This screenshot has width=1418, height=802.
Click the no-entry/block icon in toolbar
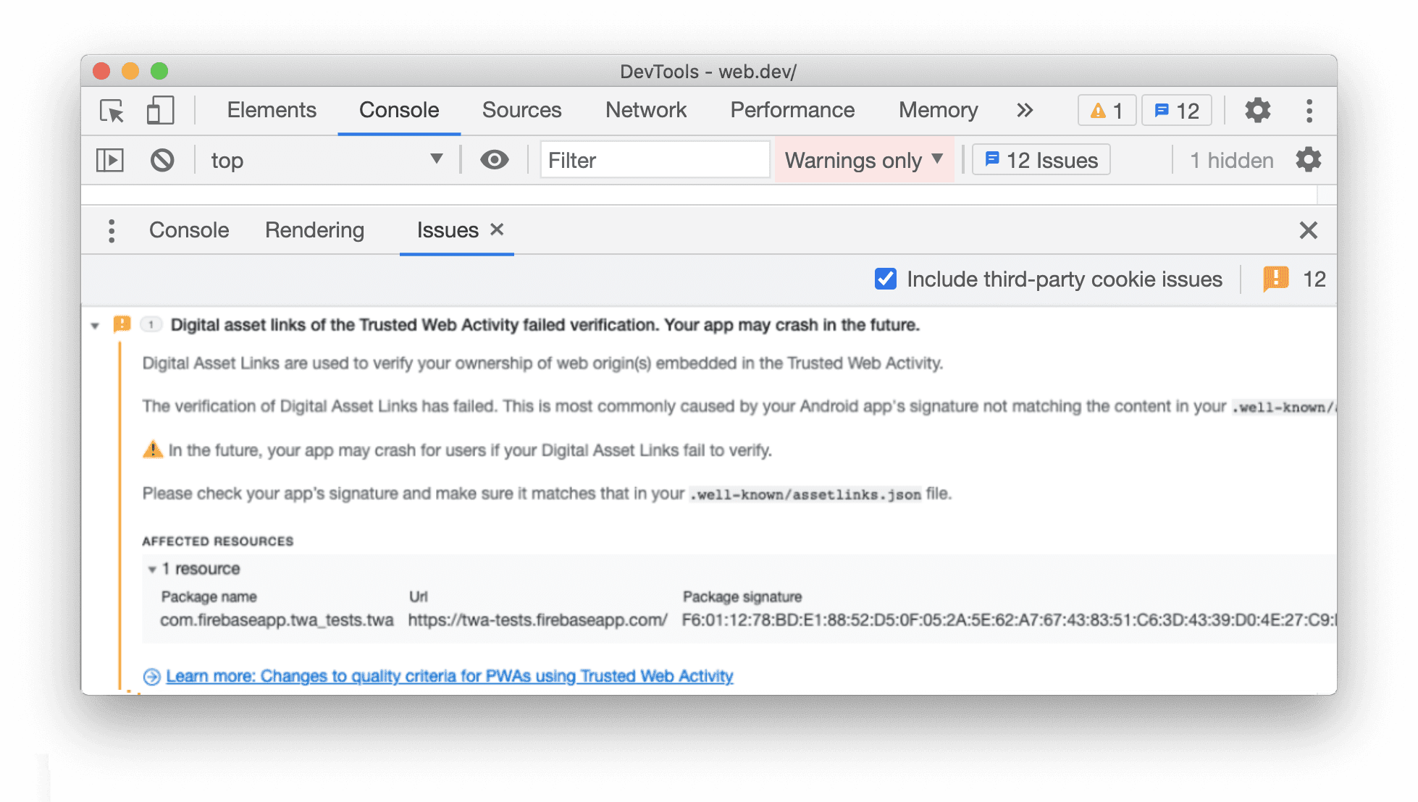160,159
